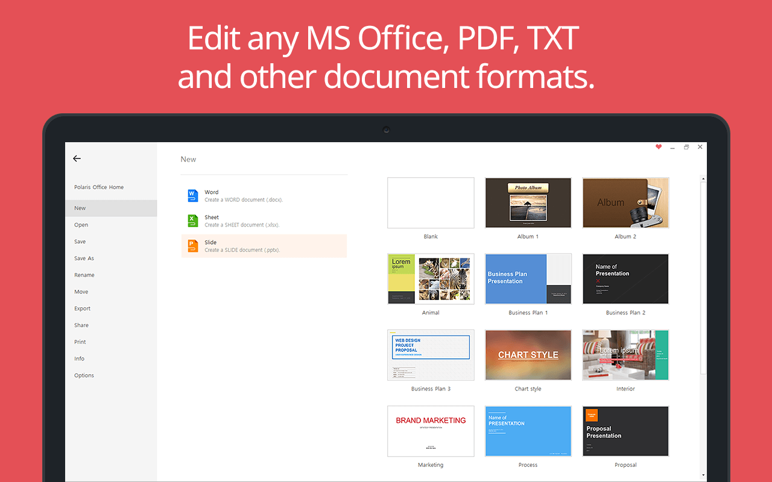Pick the Business Plan 1 template
This screenshot has width=772, height=482.
coord(528,278)
